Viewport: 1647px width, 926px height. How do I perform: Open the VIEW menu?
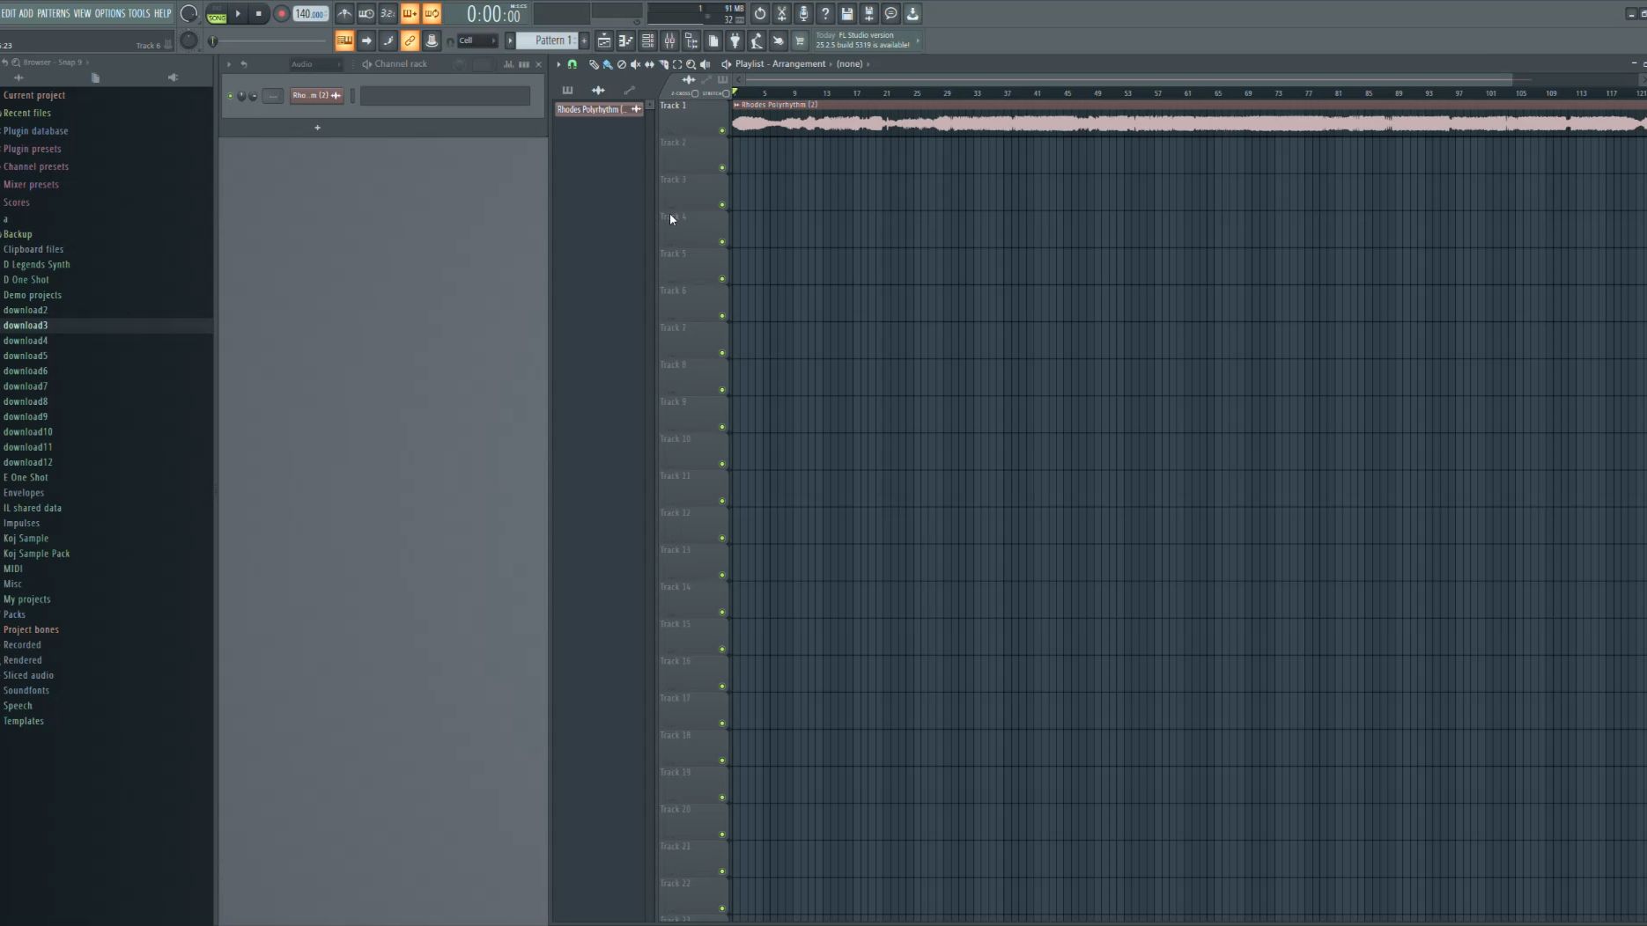tap(82, 13)
